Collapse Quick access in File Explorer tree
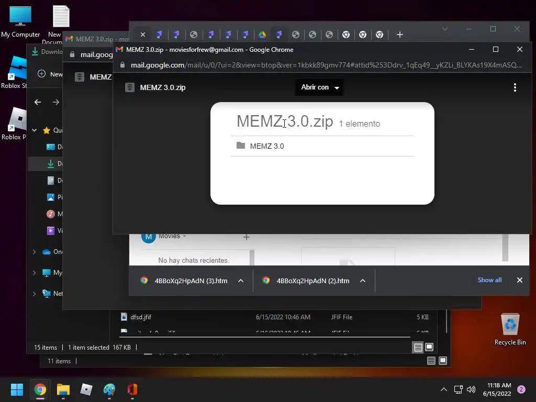Image resolution: width=536 pixels, height=402 pixels. [34, 130]
